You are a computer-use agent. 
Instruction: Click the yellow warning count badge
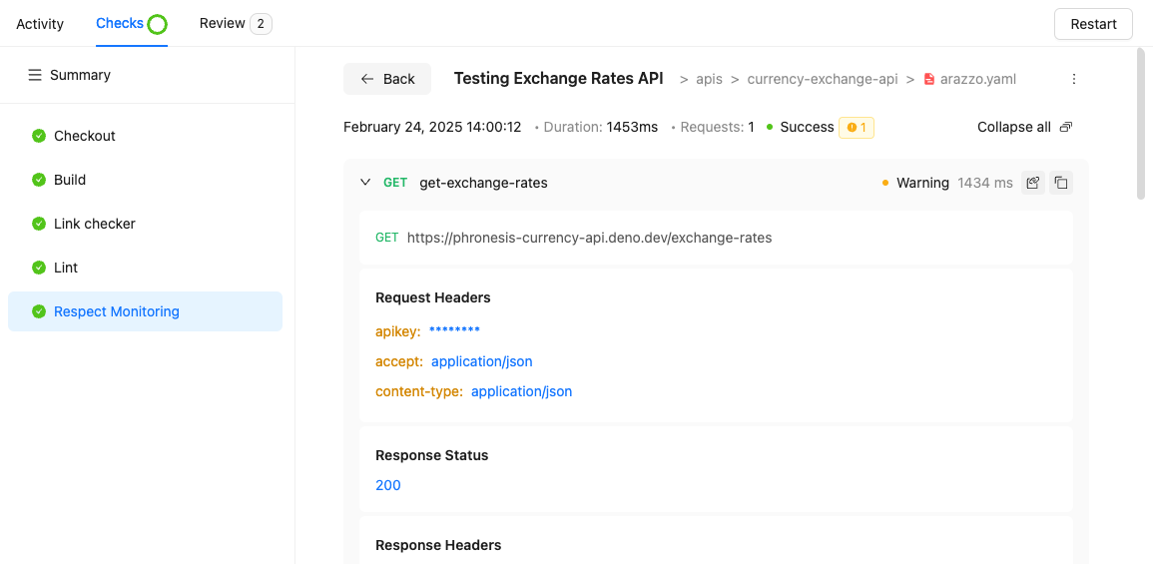point(856,127)
